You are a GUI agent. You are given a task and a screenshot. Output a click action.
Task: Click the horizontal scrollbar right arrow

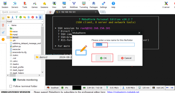(x=39, y=75)
